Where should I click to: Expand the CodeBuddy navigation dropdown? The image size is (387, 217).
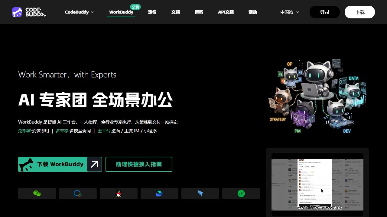79,12
